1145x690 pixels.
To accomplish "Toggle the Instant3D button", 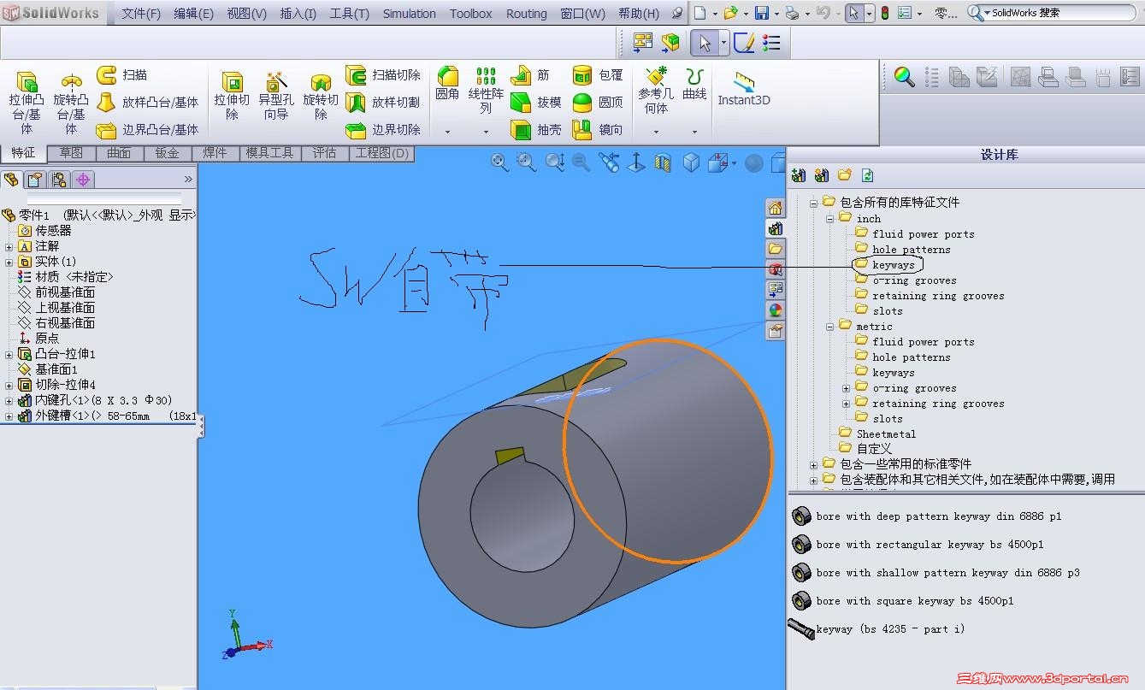I will (x=743, y=90).
